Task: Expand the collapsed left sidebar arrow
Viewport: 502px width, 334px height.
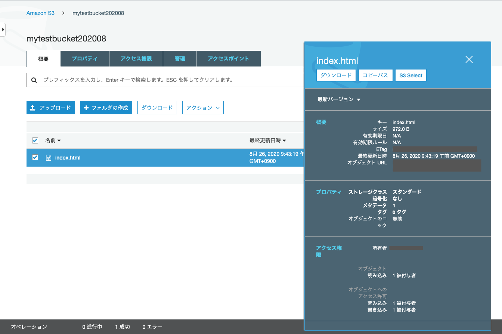Action: (x=3, y=30)
